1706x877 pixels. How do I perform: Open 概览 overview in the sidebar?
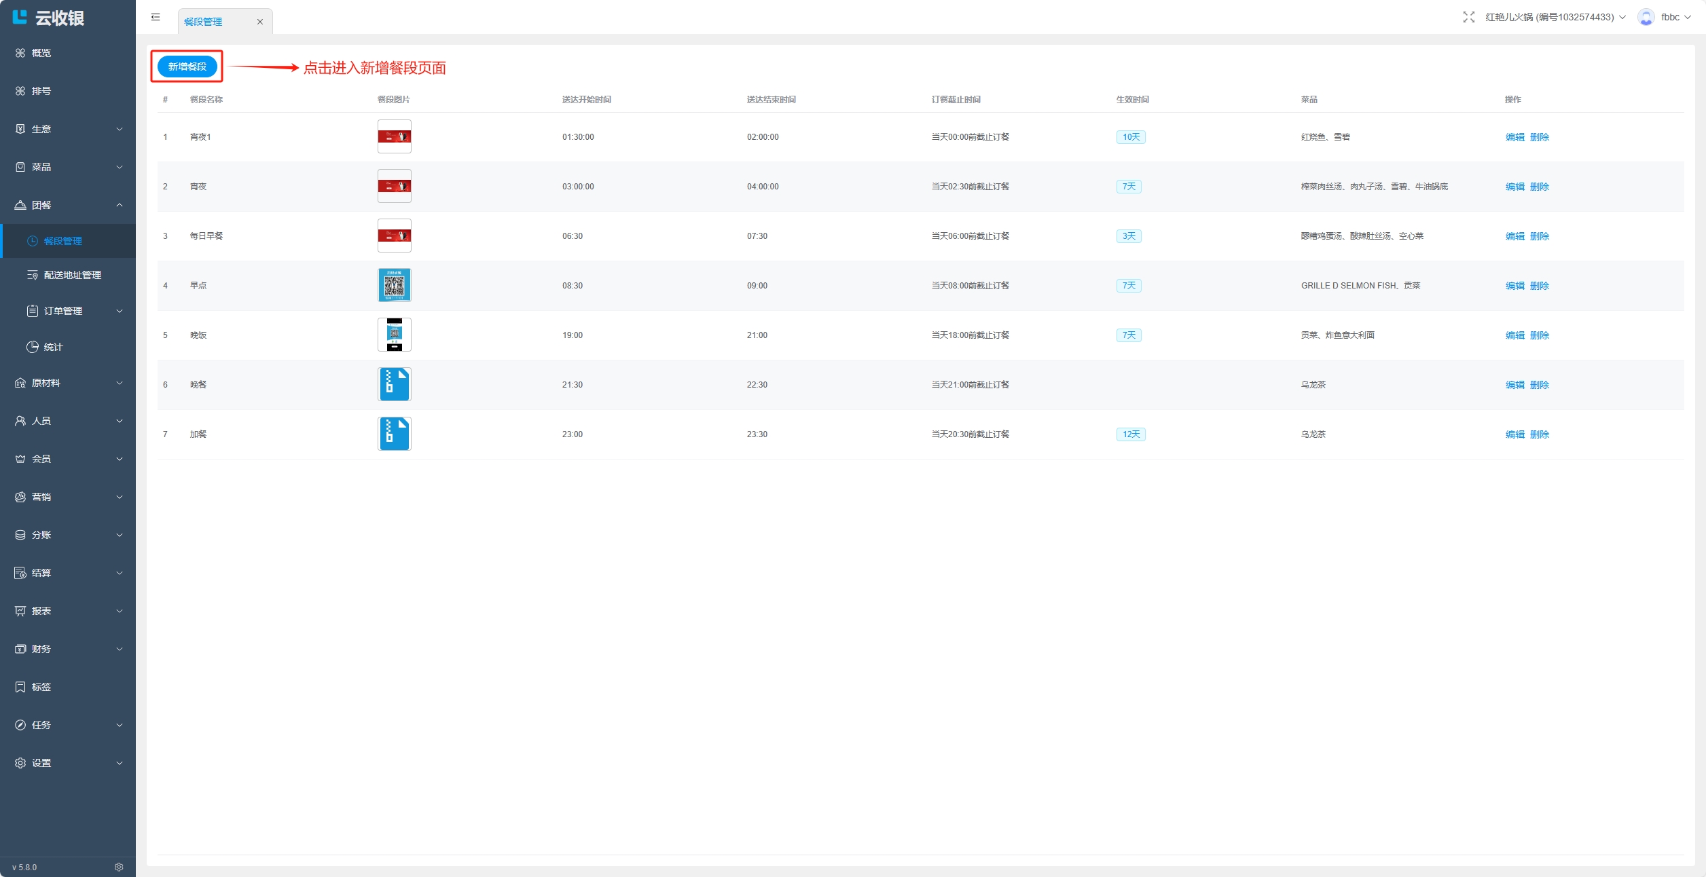click(x=41, y=53)
